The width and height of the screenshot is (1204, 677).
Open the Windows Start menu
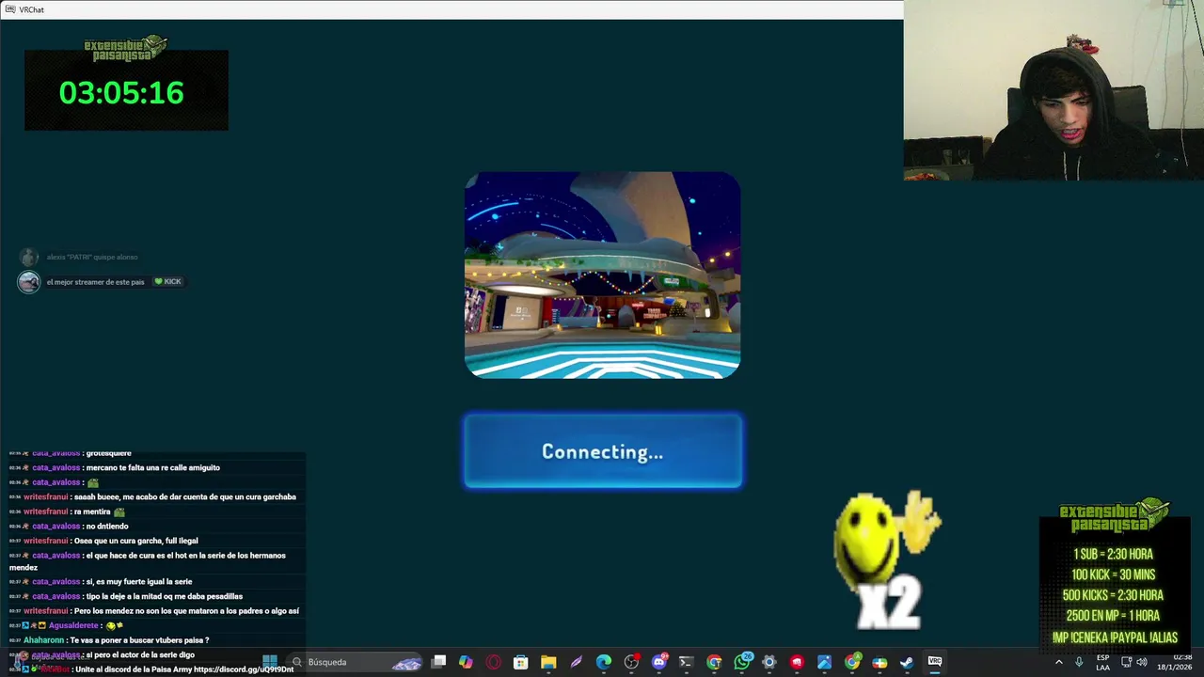point(270,662)
